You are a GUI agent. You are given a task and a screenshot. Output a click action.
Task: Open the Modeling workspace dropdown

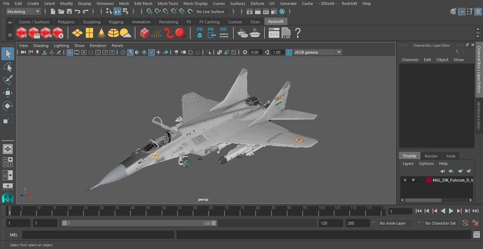[x=23, y=12]
